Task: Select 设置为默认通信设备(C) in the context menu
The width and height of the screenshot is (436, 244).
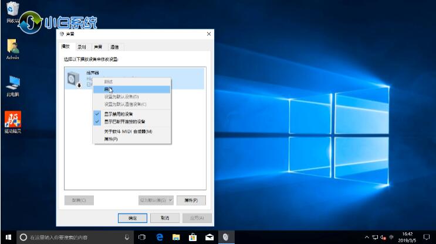Action: (x=132, y=104)
